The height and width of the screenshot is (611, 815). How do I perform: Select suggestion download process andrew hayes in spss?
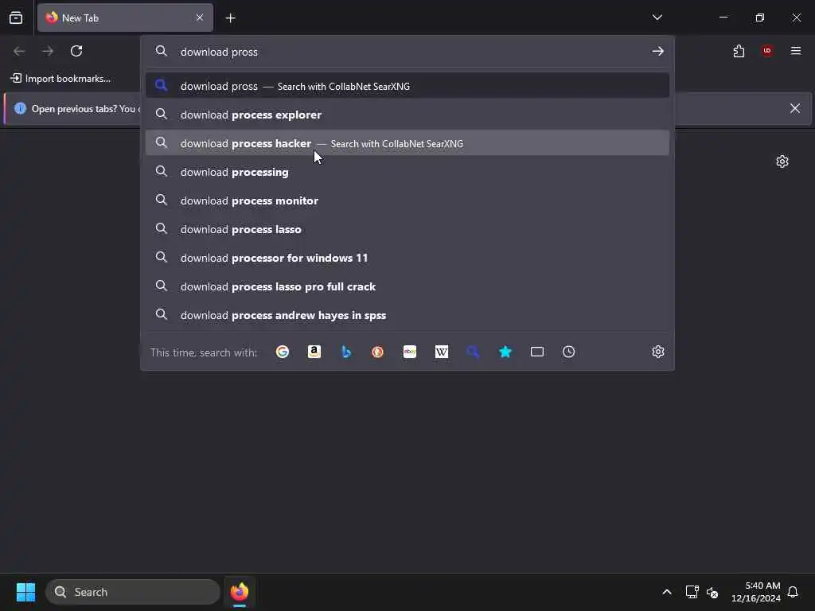pos(407,314)
